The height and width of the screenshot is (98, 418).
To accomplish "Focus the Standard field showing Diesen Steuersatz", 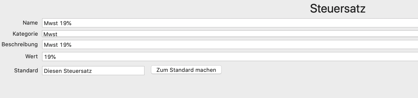I will 93,71.
